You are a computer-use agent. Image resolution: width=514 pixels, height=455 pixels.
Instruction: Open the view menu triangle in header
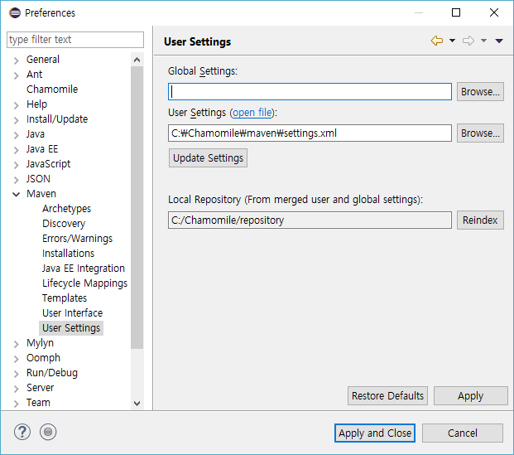pyautogui.click(x=499, y=41)
